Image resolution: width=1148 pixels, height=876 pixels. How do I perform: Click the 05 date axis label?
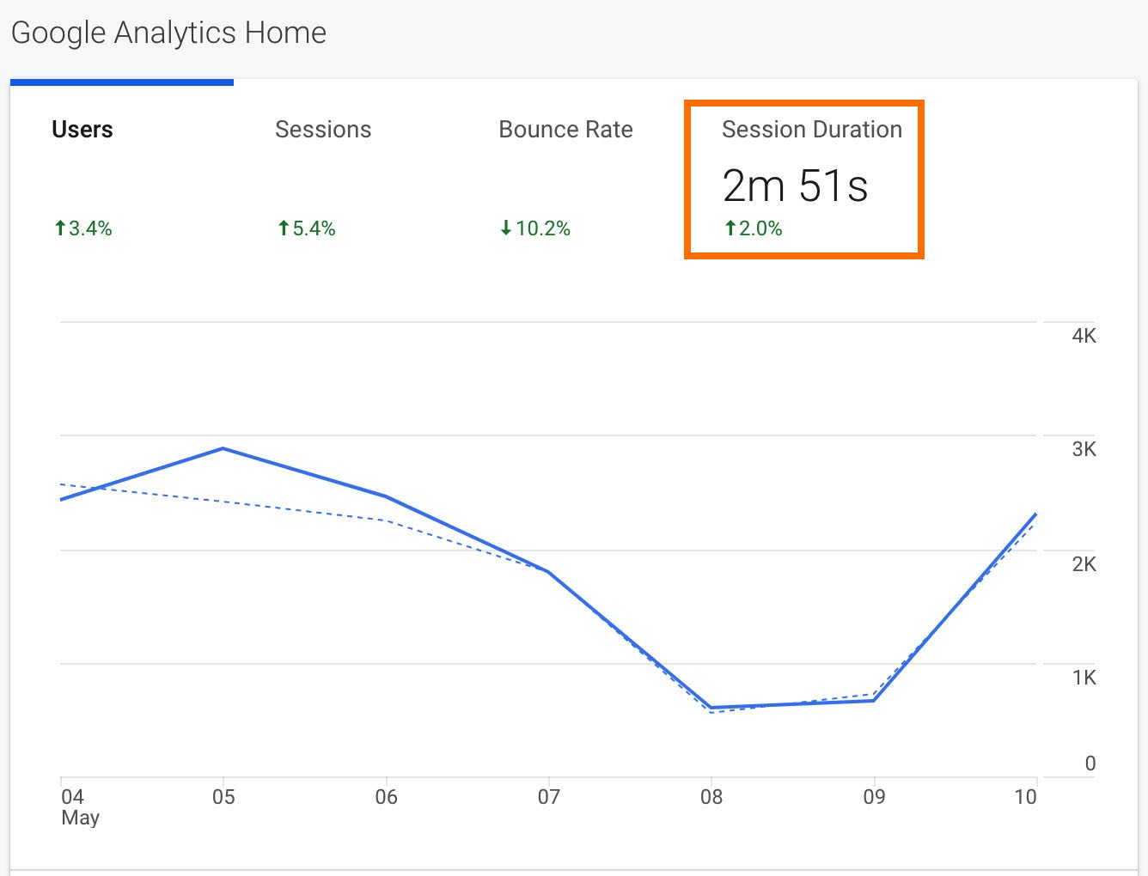point(223,797)
